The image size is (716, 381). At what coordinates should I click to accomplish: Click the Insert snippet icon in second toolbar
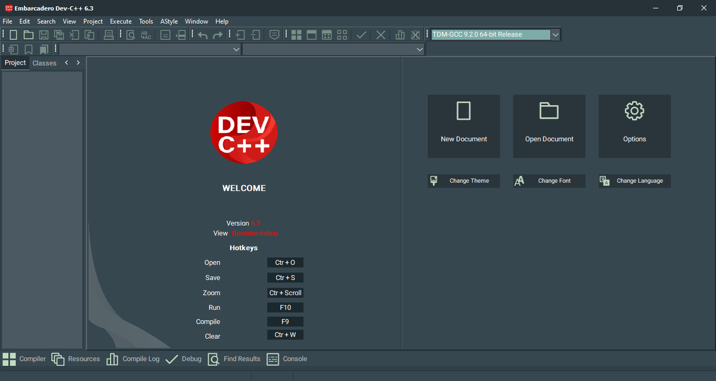point(14,49)
